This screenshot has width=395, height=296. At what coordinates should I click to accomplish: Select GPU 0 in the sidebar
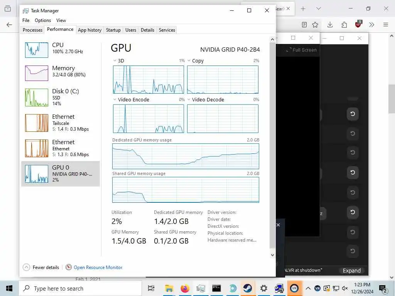[61, 174]
